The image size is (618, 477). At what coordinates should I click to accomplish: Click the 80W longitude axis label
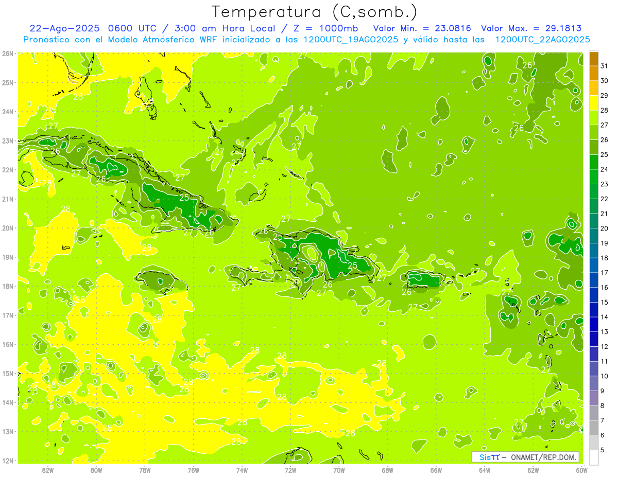[x=96, y=470]
